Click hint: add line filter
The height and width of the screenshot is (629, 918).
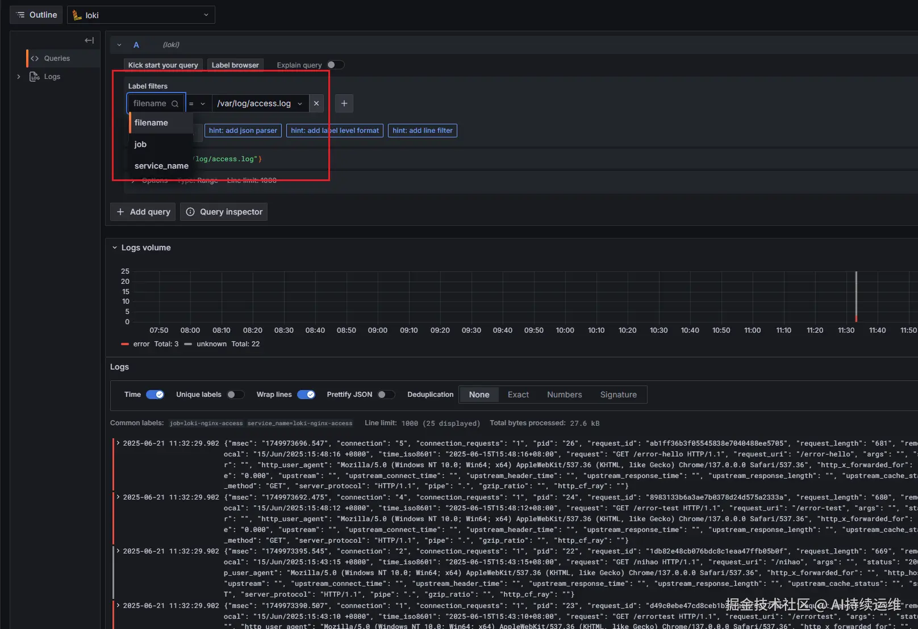(423, 131)
